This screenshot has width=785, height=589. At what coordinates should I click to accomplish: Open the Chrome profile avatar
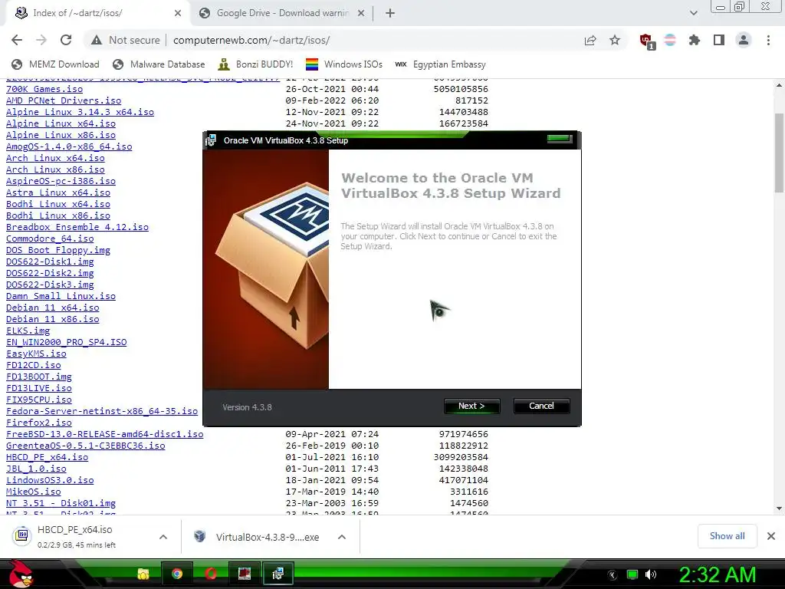[x=744, y=40]
